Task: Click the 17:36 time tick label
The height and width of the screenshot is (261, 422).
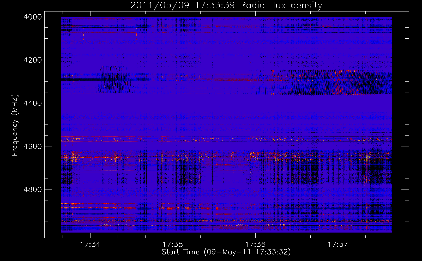Action: coord(255,245)
